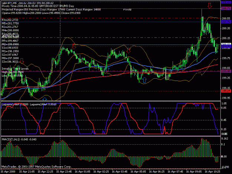232x174 pixels.
Task: Click the 200.35 price axis label
Action: [226, 29]
